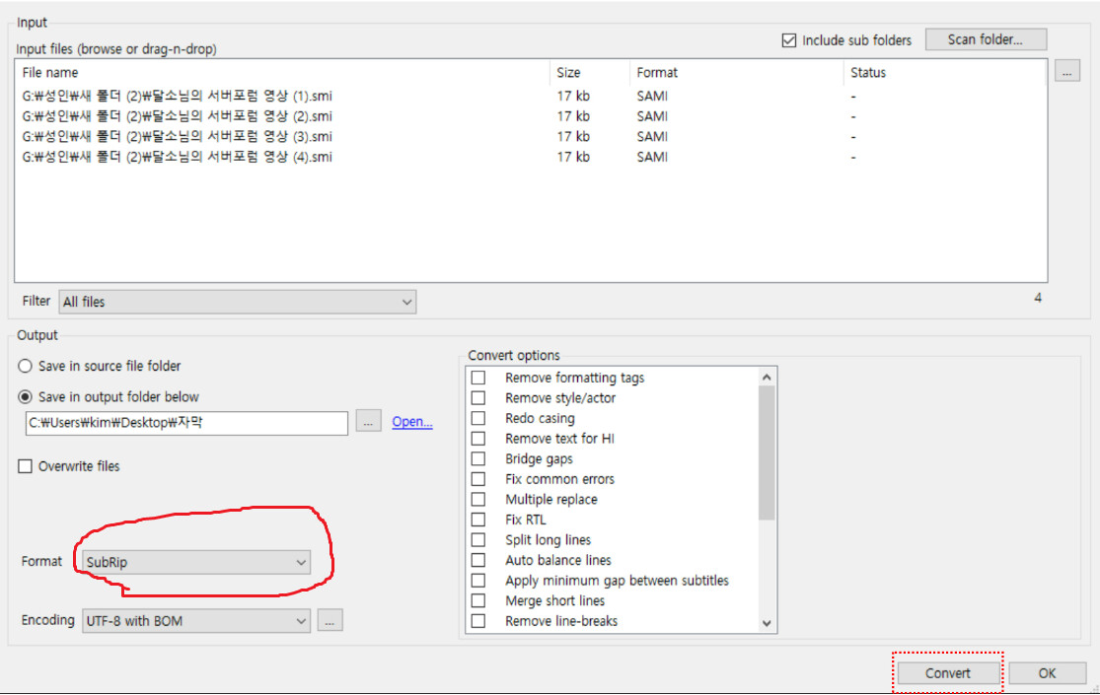Select the file ending in (2).smi
Screen dimensions: 1100x695
[x=177, y=116]
